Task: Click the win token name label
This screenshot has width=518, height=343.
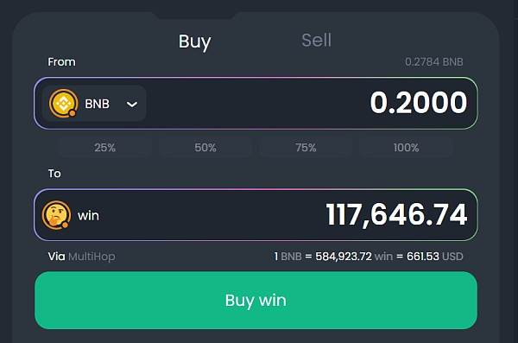Action: [88, 216]
